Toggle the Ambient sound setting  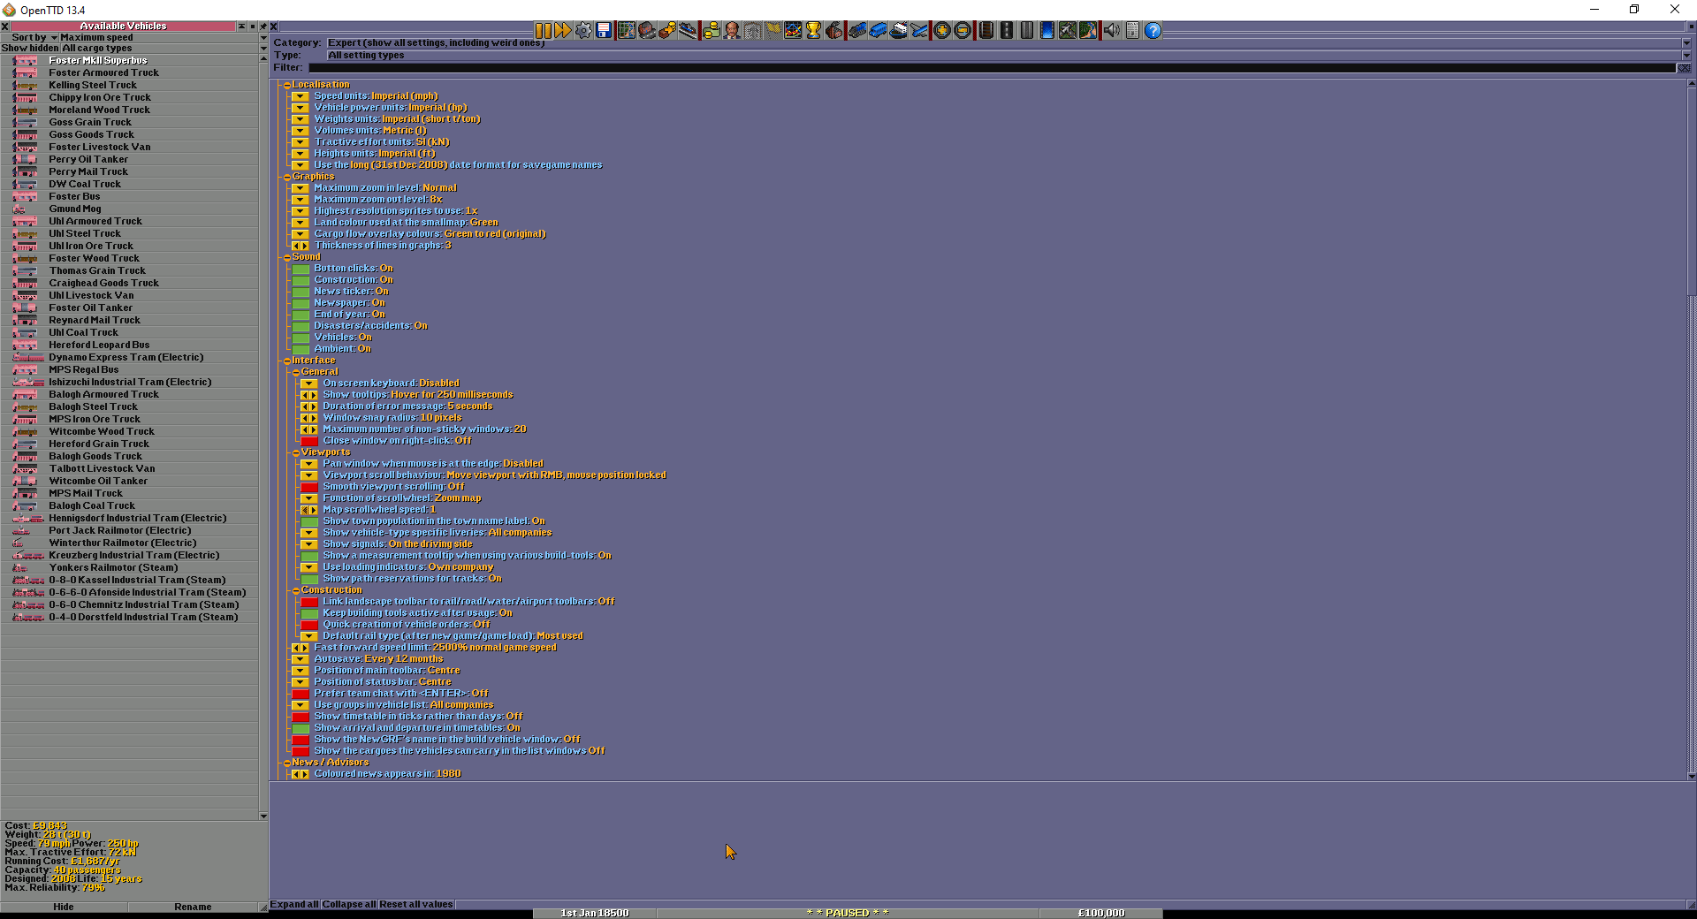301,349
